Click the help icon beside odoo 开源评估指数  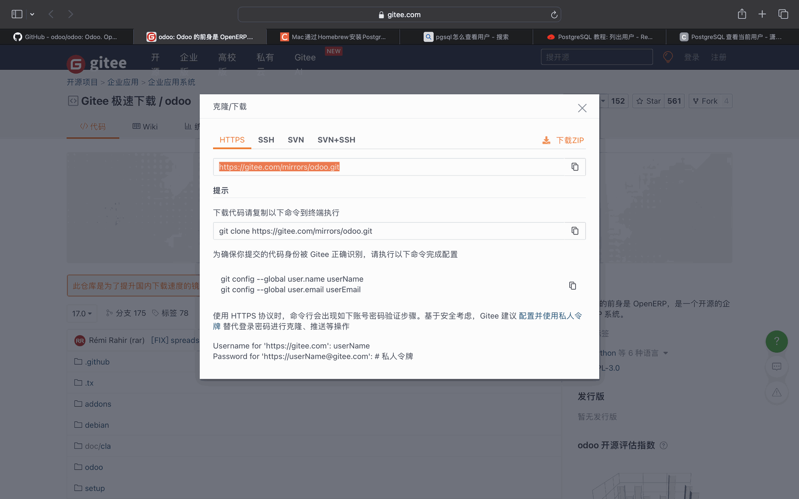coord(664,445)
